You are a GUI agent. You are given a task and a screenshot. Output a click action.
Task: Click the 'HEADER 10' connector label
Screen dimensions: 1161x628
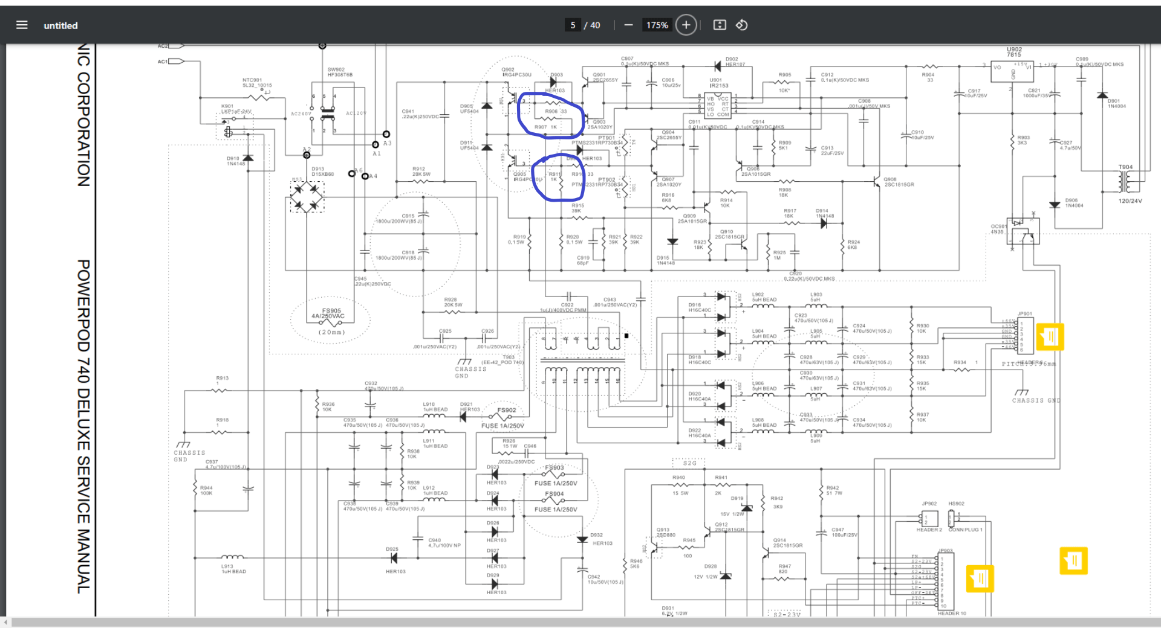point(952,614)
